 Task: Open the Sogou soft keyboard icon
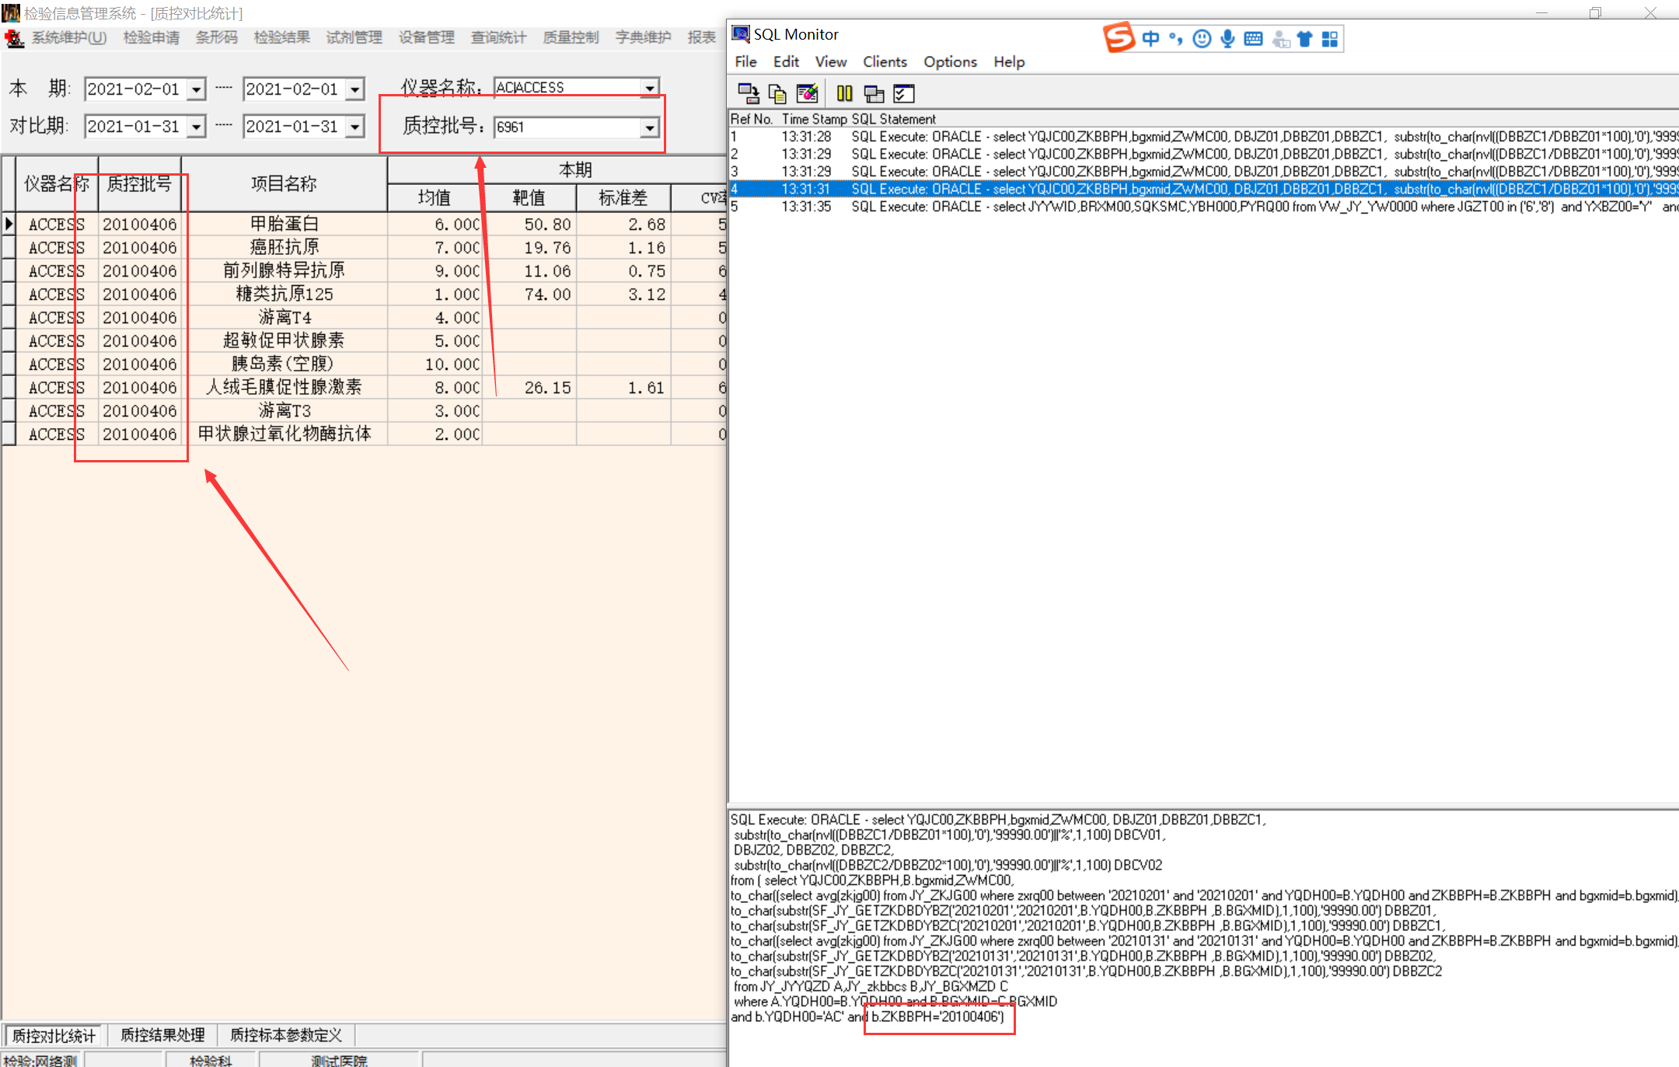[1253, 39]
